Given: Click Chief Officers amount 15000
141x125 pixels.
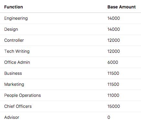Looking at the screenshot, I should [114, 106].
